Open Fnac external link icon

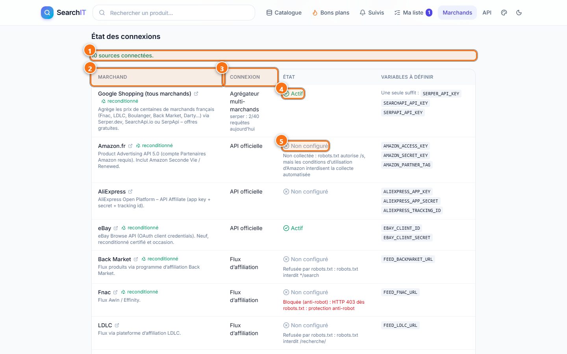pos(115,292)
